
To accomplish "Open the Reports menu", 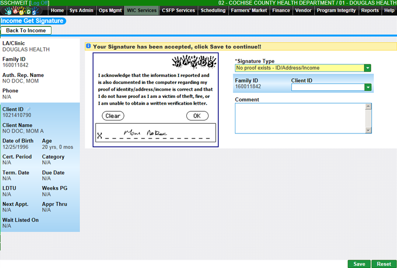I will [370, 10].
